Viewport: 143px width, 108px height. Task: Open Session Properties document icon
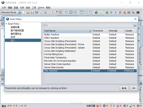click(x=41, y=12)
